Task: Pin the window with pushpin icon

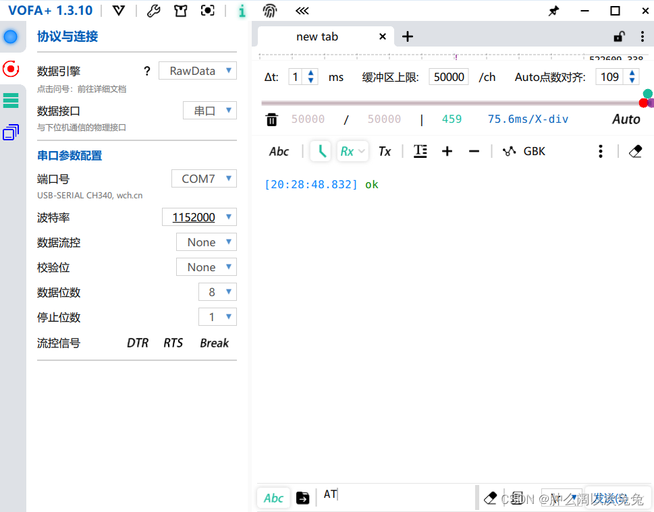Action: [x=553, y=11]
